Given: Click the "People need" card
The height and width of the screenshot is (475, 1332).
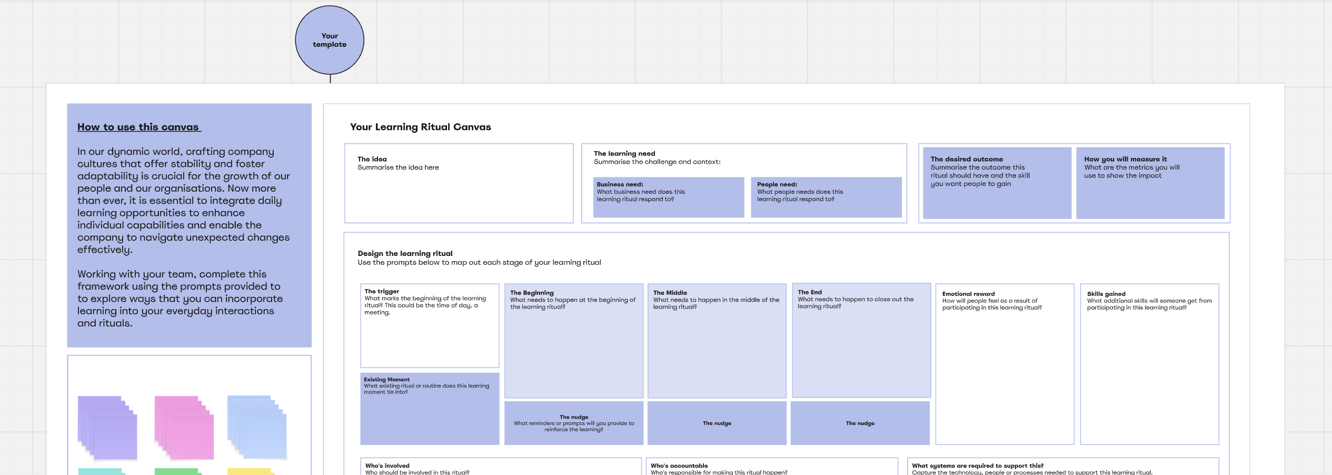Looking at the screenshot, I should pyautogui.click(x=826, y=197).
